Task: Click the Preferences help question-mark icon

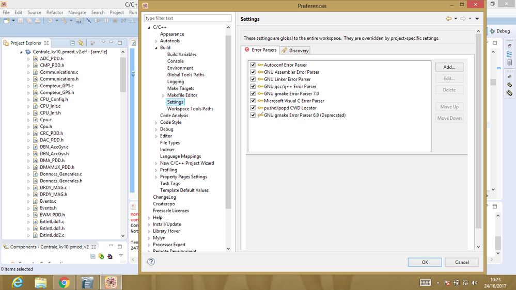Action: (x=151, y=262)
